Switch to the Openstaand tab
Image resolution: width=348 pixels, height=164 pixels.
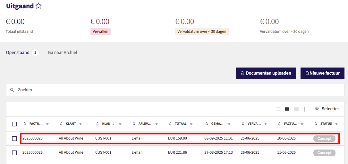(18, 52)
